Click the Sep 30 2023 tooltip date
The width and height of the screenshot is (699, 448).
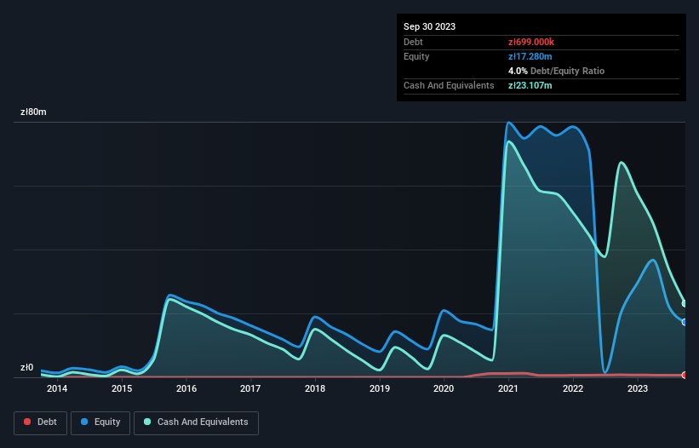[429, 26]
